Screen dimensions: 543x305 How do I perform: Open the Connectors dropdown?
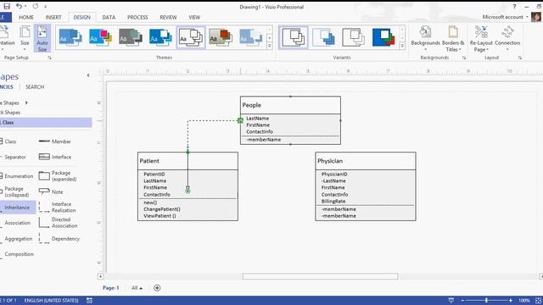pos(507,38)
